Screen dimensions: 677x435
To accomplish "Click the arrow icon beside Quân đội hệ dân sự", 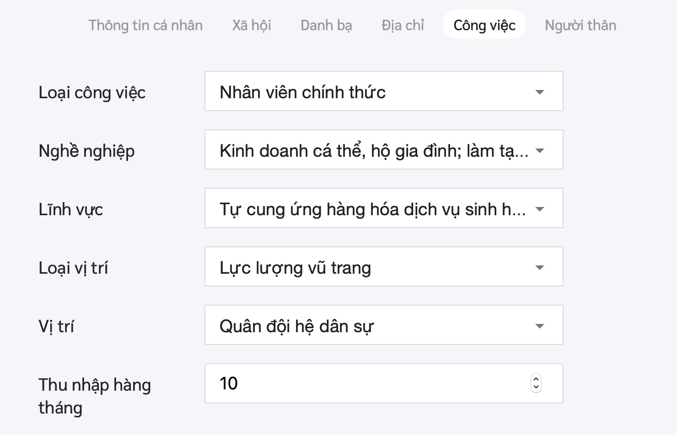I will click(540, 326).
